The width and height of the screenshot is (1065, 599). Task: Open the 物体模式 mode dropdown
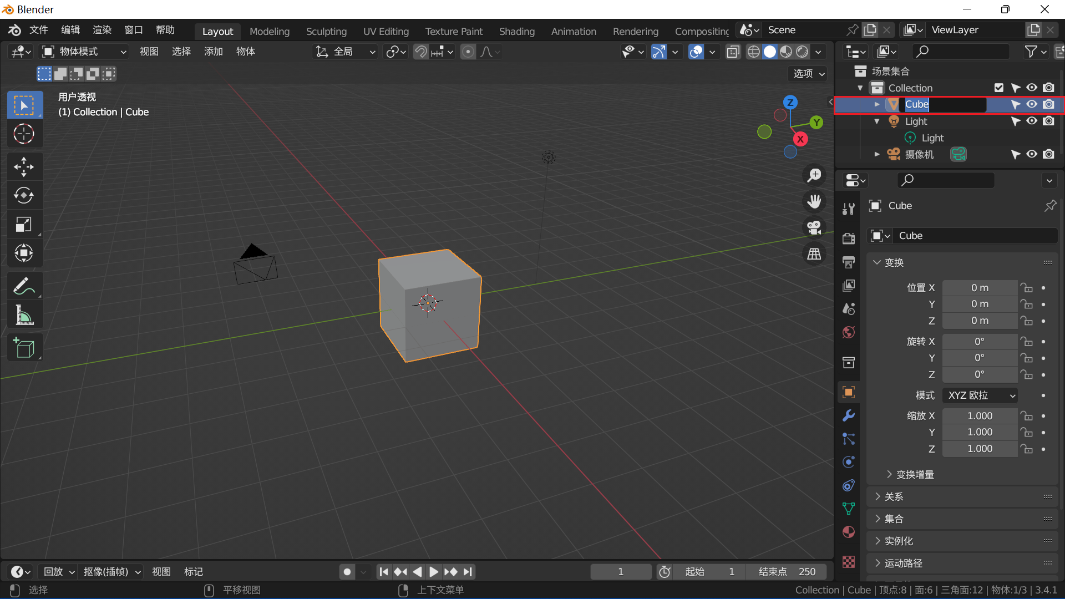(x=84, y=52)
